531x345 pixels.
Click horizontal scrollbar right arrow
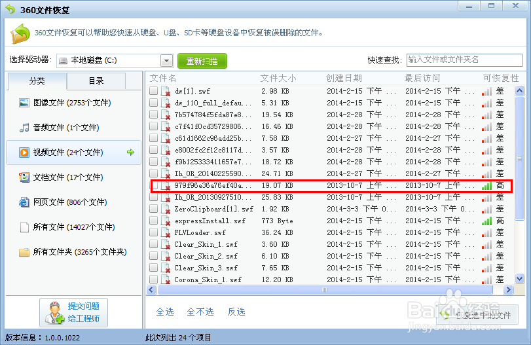(508, 289)
